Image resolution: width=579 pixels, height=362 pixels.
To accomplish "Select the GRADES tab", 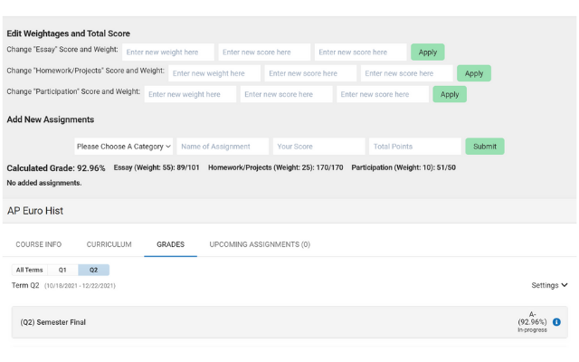I will (171, 244).
